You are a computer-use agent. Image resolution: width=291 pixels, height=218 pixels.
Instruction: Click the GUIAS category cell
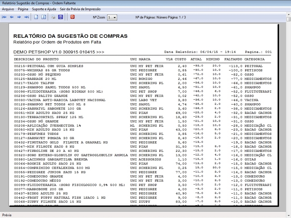(250, 160)
